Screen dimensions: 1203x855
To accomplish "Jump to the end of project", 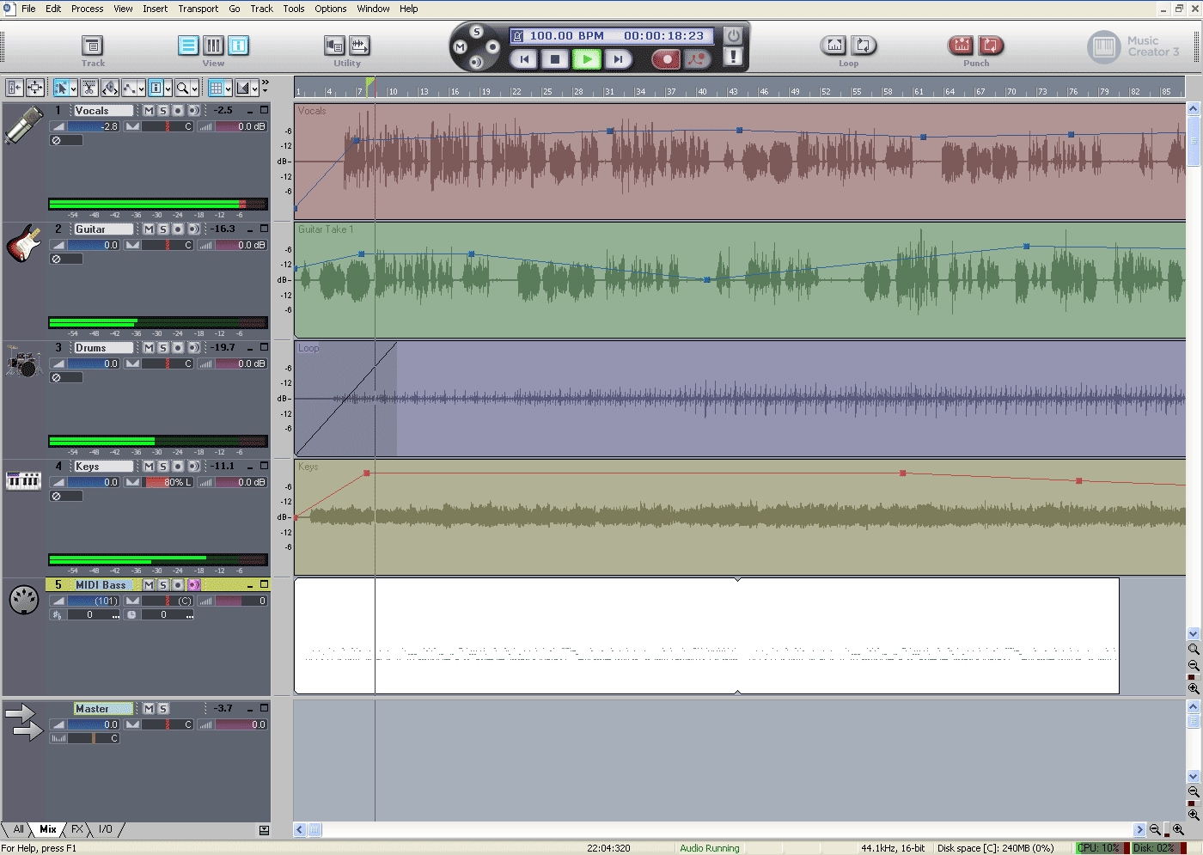I will coord(618,59).
